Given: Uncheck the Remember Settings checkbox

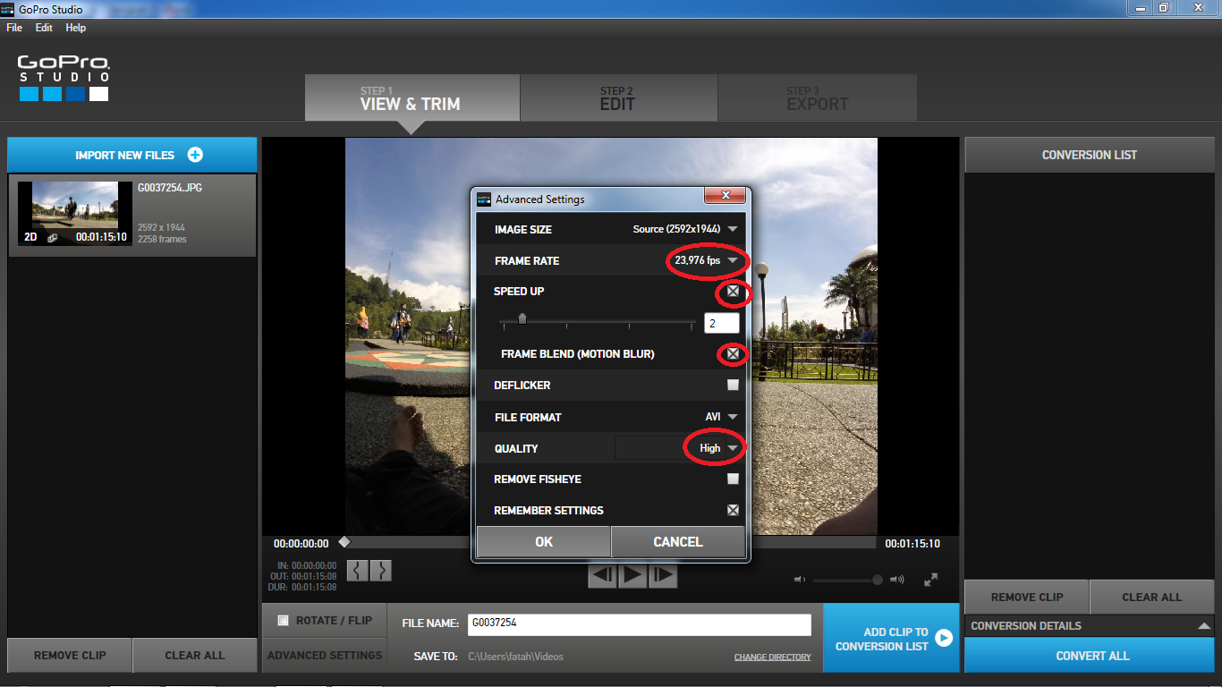Looking at the screenshot, I should [733, 511].
